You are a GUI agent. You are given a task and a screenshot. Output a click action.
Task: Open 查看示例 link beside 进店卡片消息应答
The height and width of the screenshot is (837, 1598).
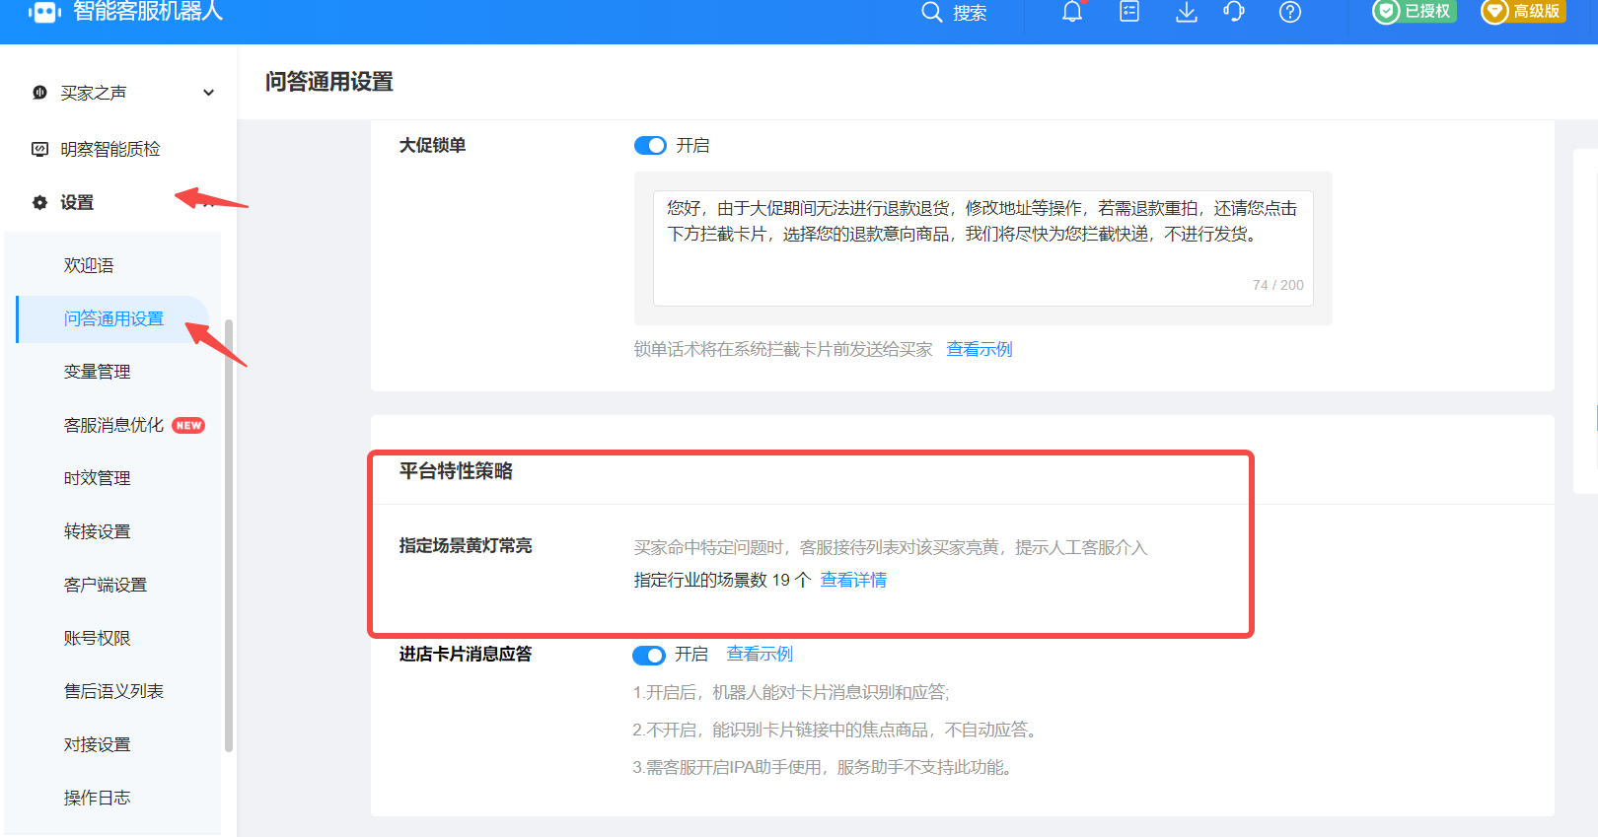click(x=760, y=654)
